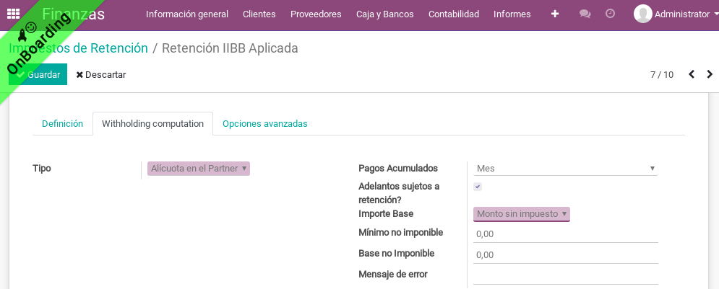
Task: Switch to Opciones avanzadas tab
Action: [x=265, y=123]
